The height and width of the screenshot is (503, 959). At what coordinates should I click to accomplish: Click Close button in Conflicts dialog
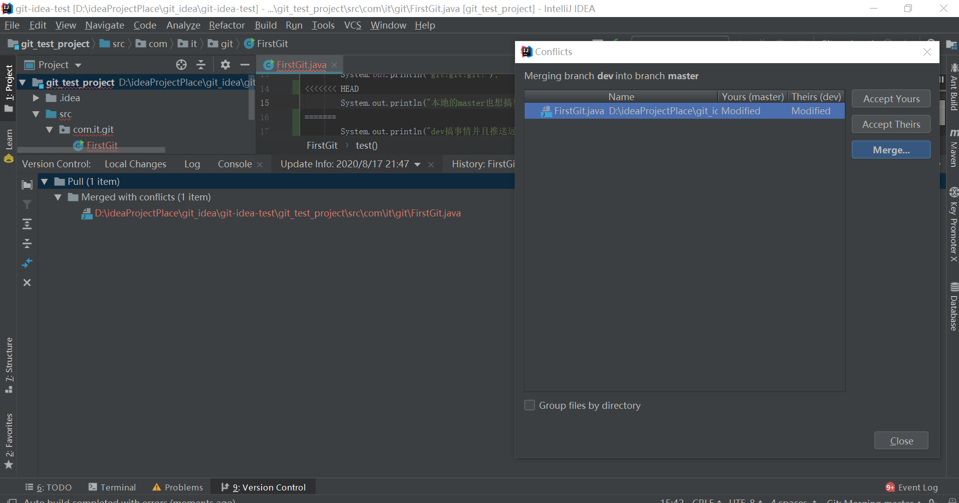[x=901, y=441]
